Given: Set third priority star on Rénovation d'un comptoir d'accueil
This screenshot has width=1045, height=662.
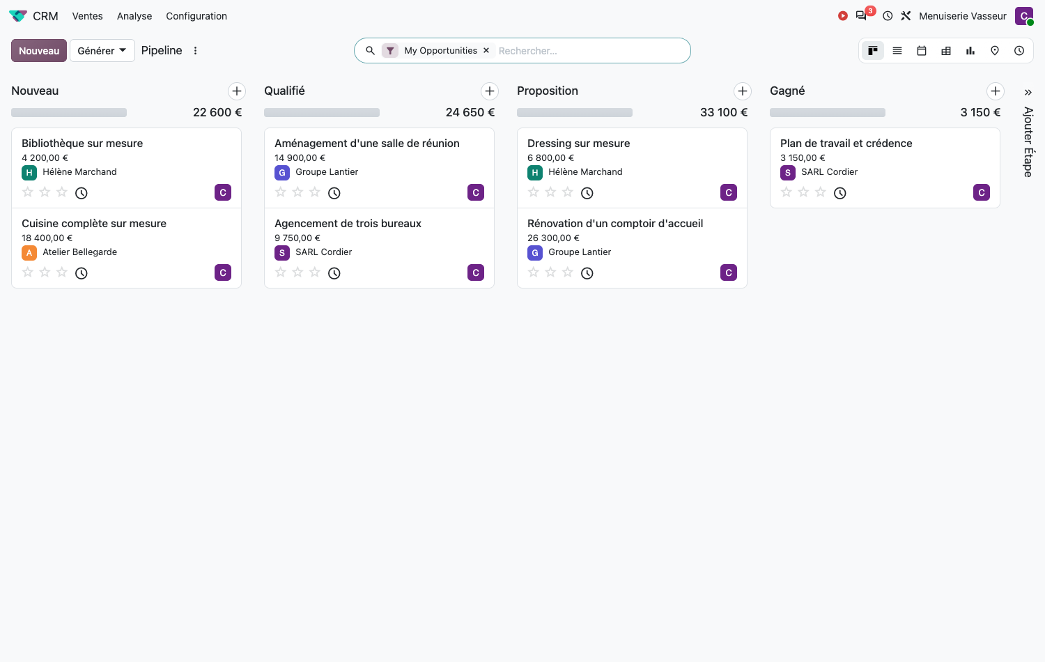Looking at the screenshot, I should [568, 272].
